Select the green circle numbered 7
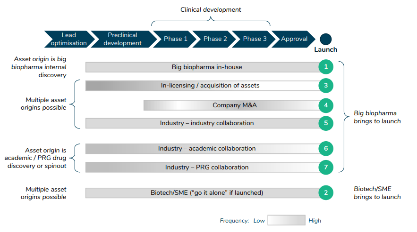This screenshot has height=232, width=417. [325, 167]
